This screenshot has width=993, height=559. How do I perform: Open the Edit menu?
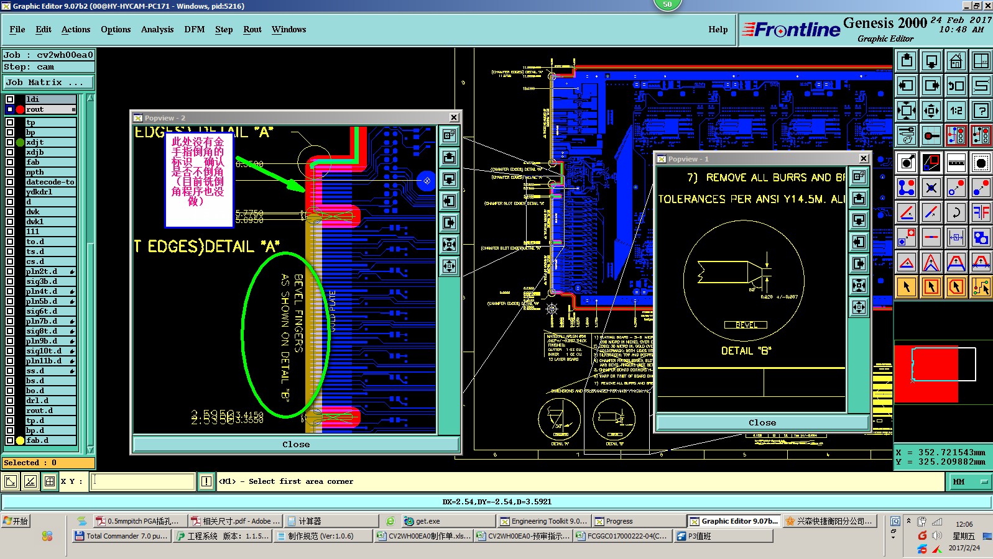44,29
